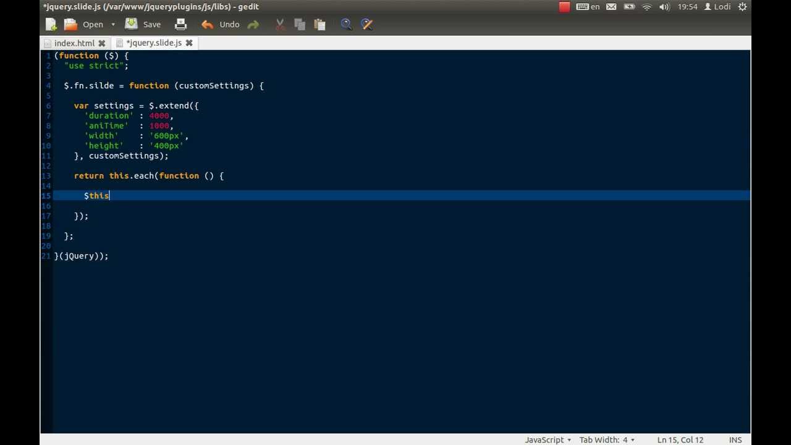The width and height of the screenshot is (791, 445).
Task: Click the 'duration' key in settings
Action: pyautogui.click(x=109, y=116)
